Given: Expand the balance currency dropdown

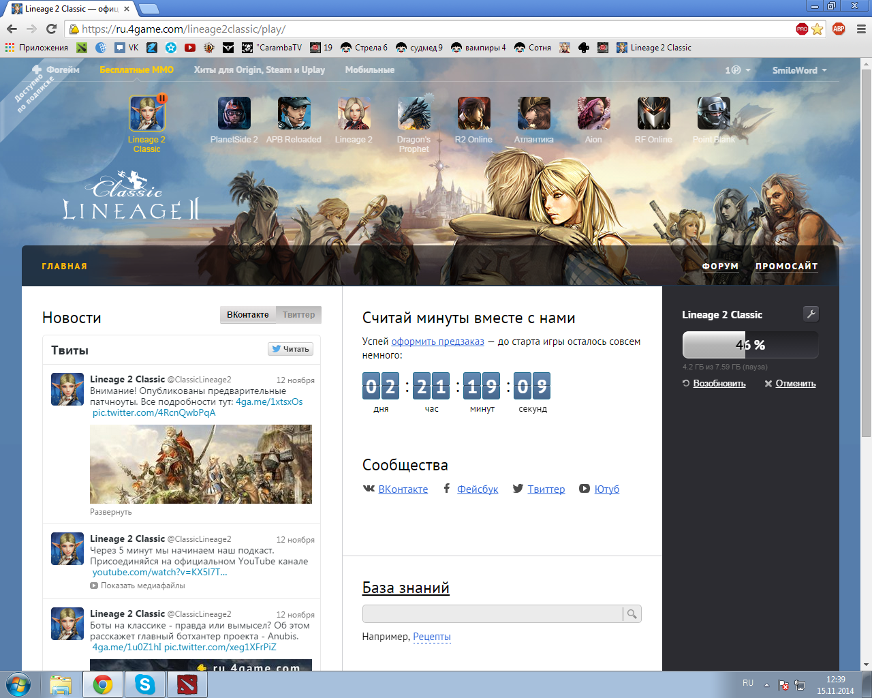Looking at the screenshot, I should click(x=738, y=70).
